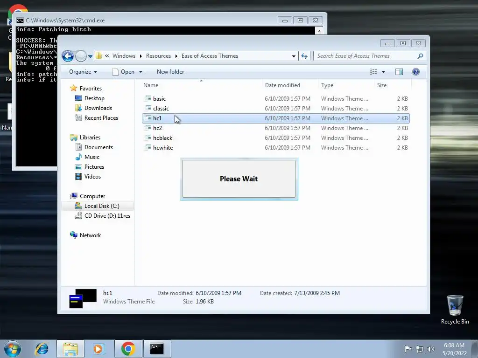Click the hc1 theme preview thumbnail in the details pane
Image resolution: width=478 pixels, height=358 pixels.
83,298
